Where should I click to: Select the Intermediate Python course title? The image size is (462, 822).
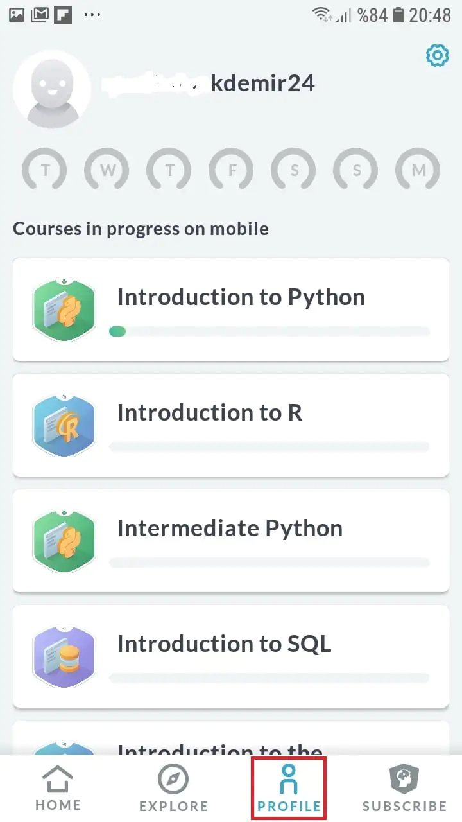click(x=230, y=529)
